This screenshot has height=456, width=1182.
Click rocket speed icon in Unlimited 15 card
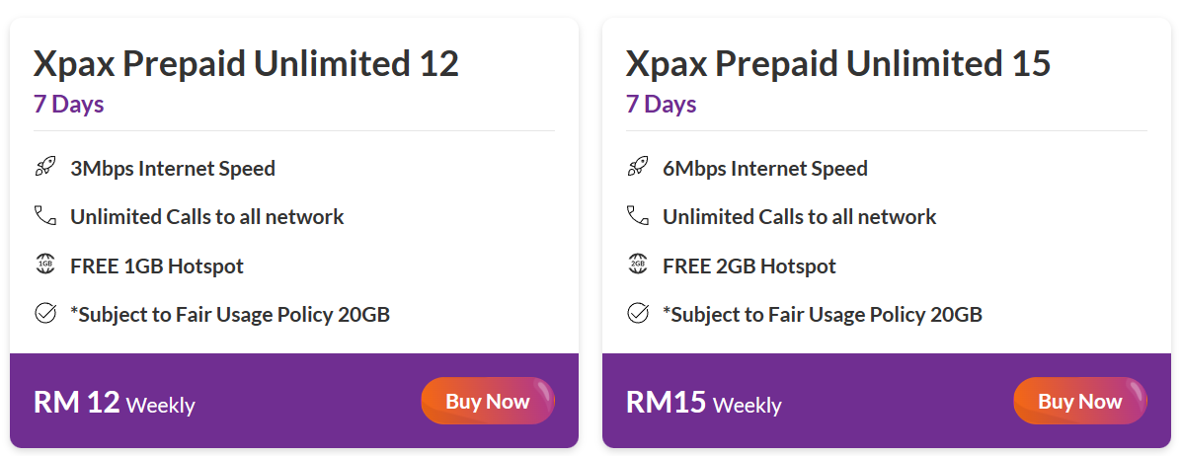tap(638, 167)
